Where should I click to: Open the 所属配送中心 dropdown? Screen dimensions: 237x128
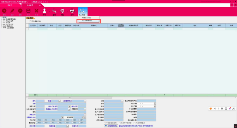[x=62, y=117]
